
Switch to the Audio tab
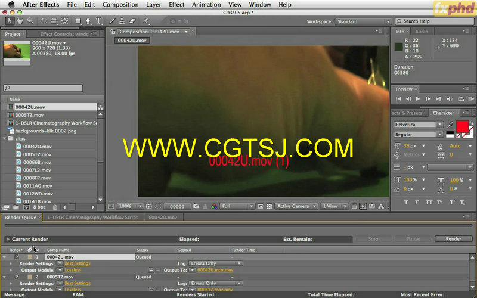tap(422, 32)
